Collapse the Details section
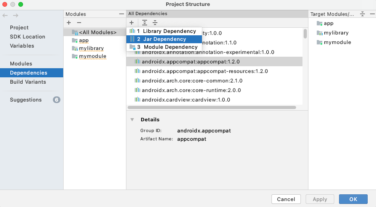 pyautogui.click(x=132, y=120)
